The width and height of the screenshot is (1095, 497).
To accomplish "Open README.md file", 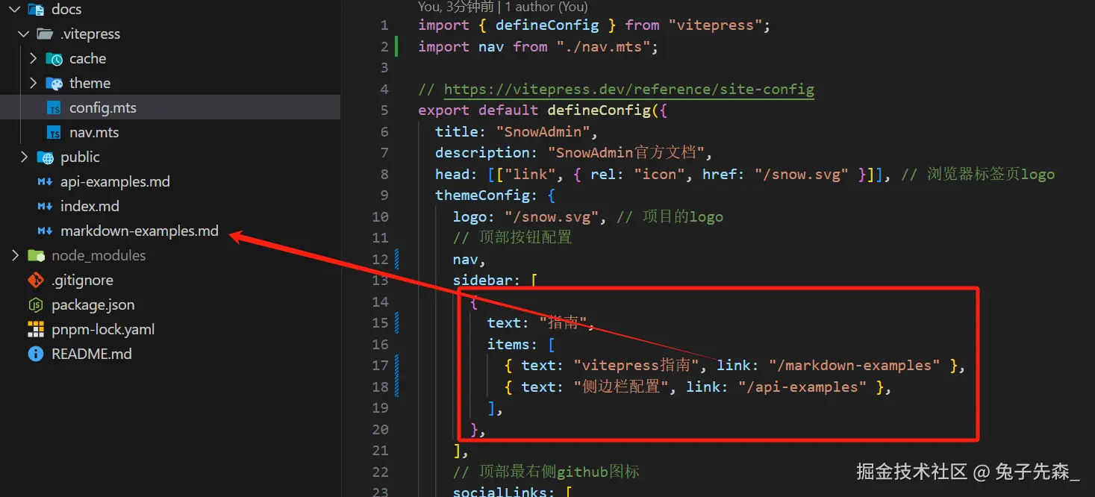I will 92,354.
